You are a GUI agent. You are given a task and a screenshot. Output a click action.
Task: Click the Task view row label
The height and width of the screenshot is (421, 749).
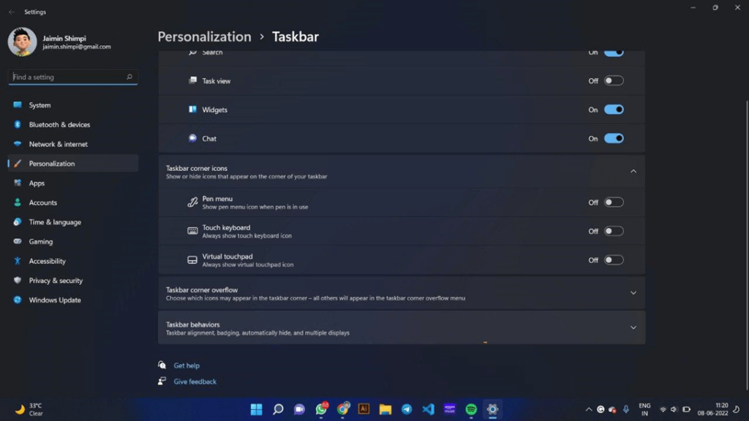point(217,81)
